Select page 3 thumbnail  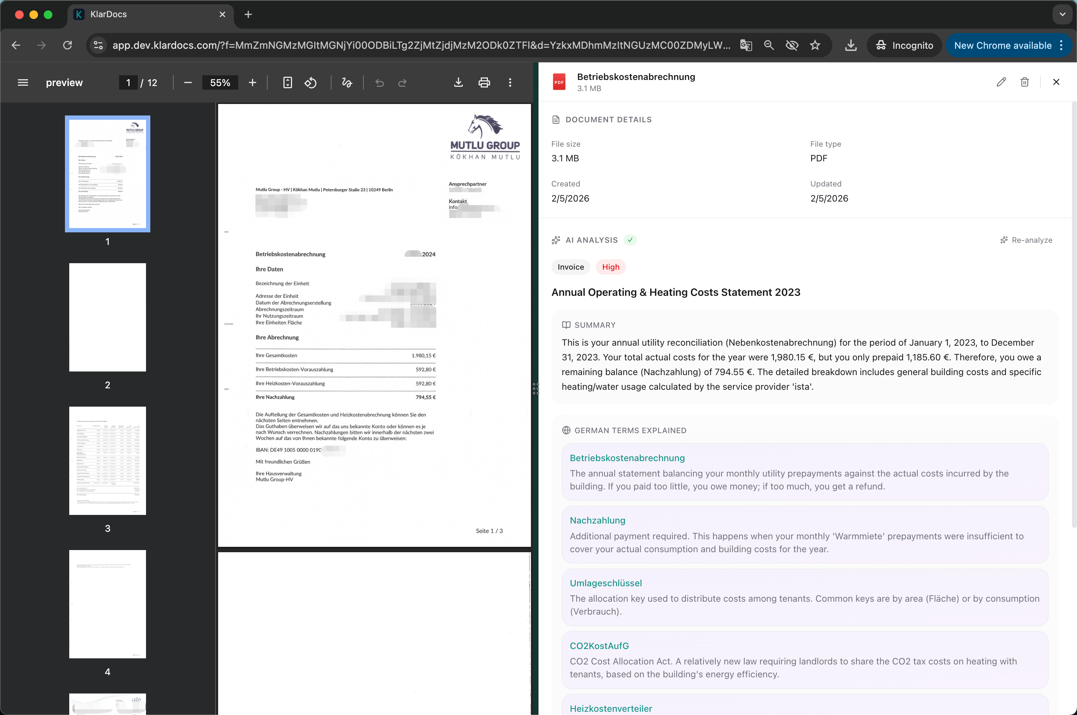108,460
